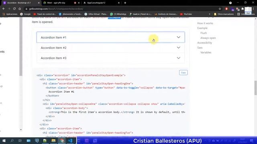Image resolution: width=257 pixels, height=144 pixels.
Task: Open the Chrome three-dot menu
Action: pyautogui.click(x=253, y=9)
